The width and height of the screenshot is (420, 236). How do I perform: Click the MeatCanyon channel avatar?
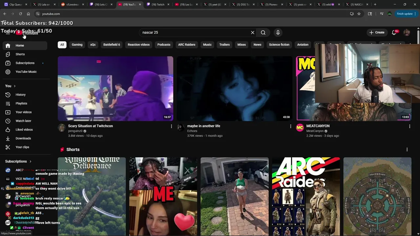300,128
